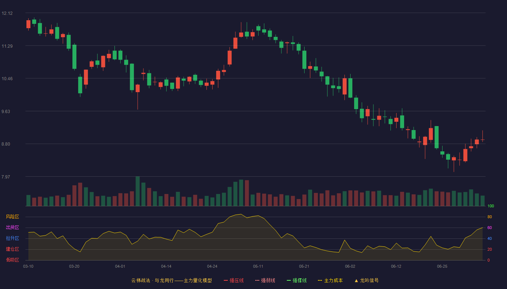Click the yellow triangle icon for 龙吟信号
Screen dimensions: 507x289
[x=356, y=280]
